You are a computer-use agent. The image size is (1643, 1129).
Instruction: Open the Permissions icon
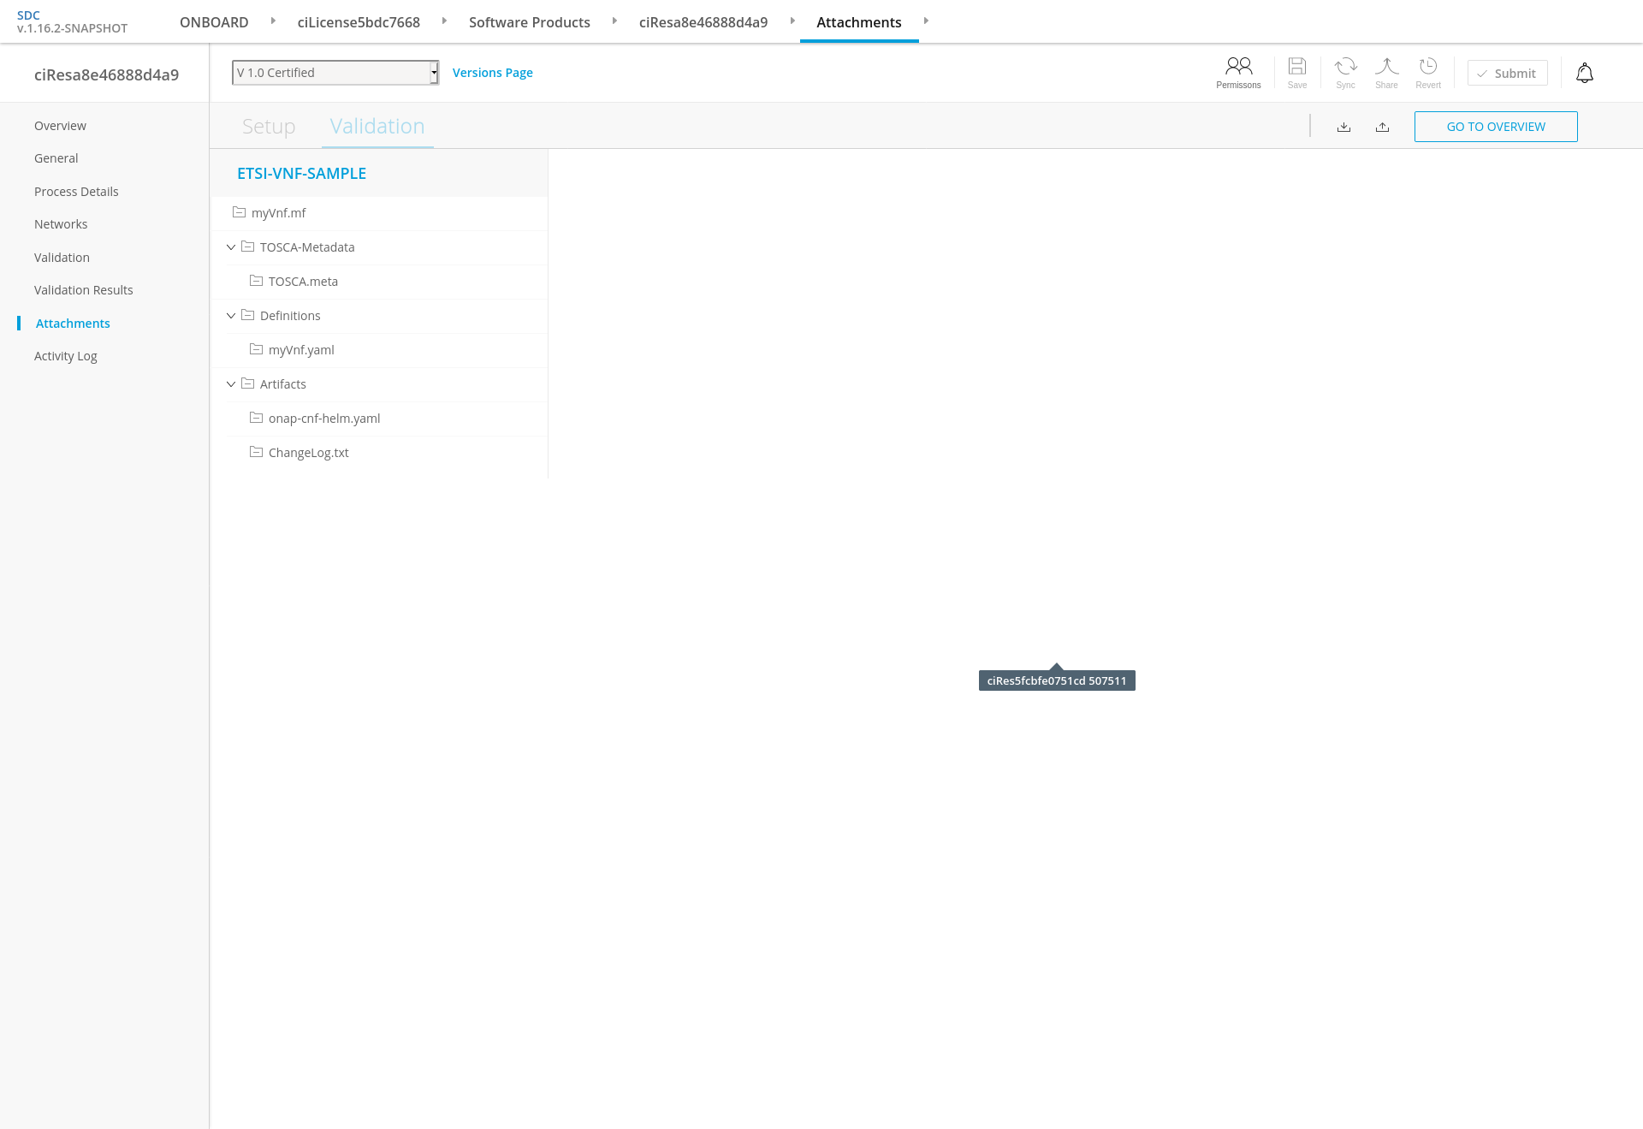click(x=1238, y=67)
